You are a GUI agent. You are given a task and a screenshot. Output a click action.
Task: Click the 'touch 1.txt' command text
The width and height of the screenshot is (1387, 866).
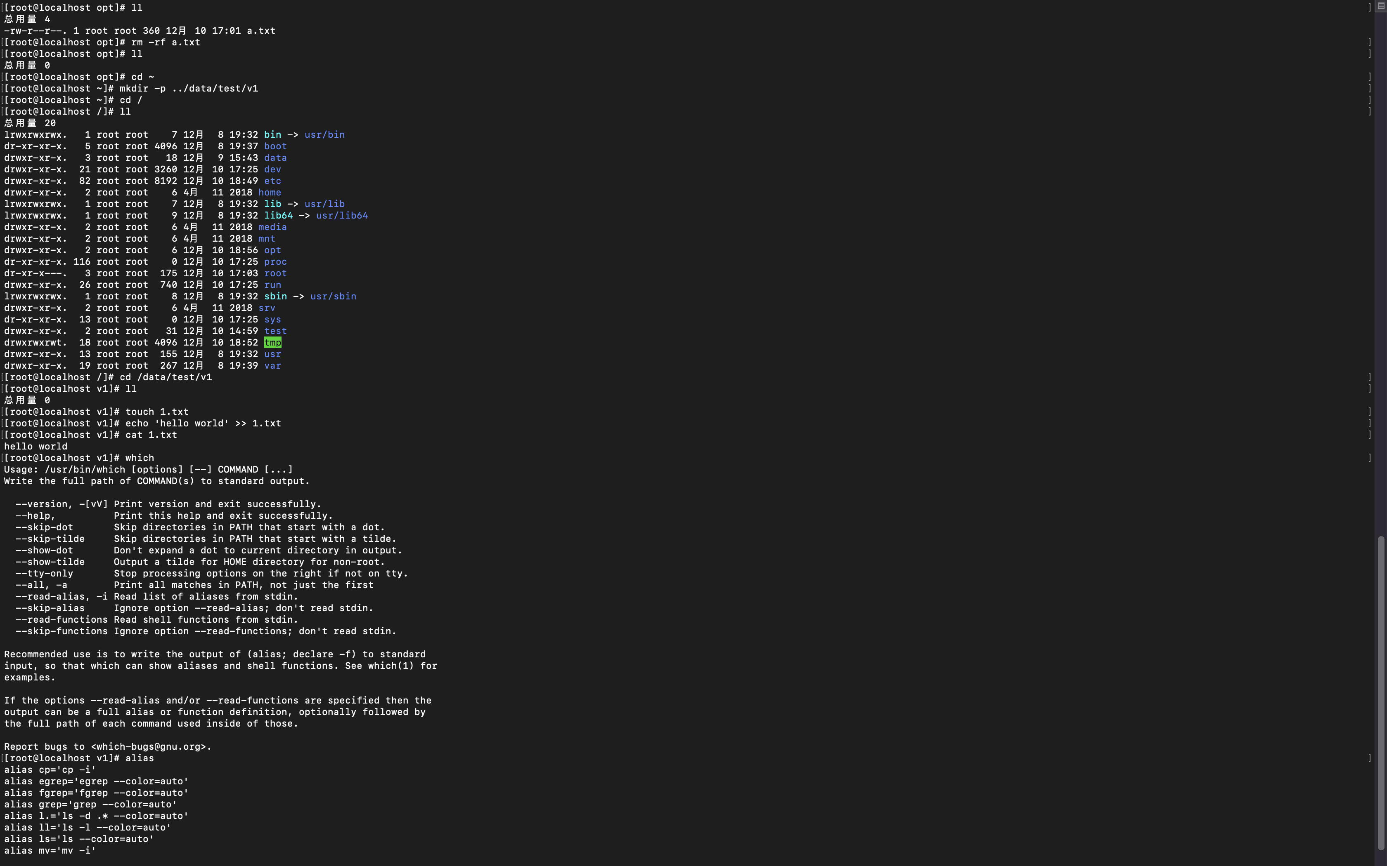[x=156, y=412]
